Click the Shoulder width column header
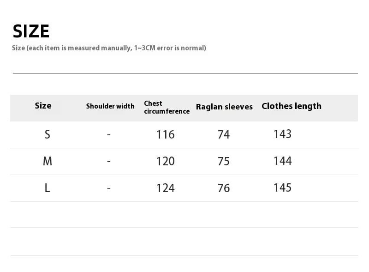Screen dimensions: 369x272 point(110,106)
